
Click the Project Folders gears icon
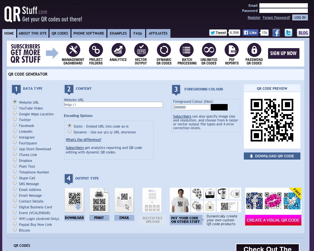point(96,50)
